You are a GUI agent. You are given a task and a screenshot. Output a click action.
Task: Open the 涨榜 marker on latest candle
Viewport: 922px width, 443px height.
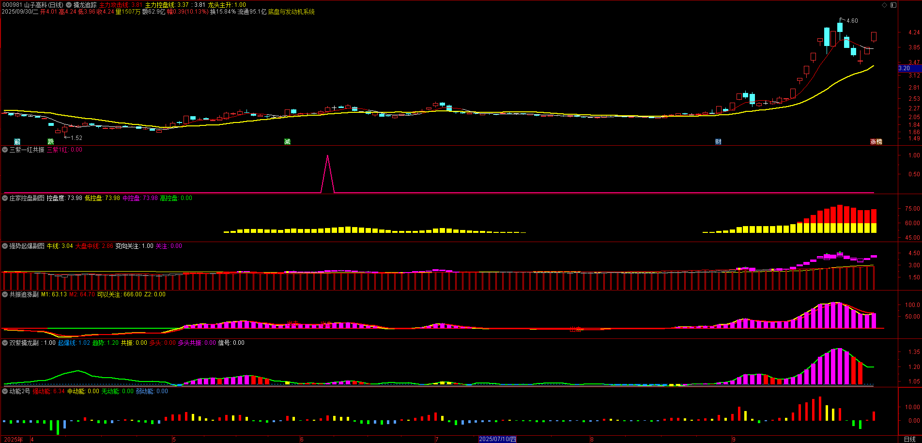coord(876,142)
